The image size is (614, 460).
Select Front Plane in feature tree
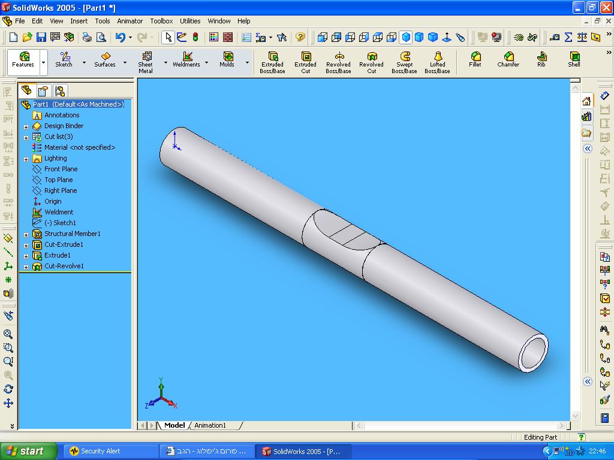(x=61, y=169)
